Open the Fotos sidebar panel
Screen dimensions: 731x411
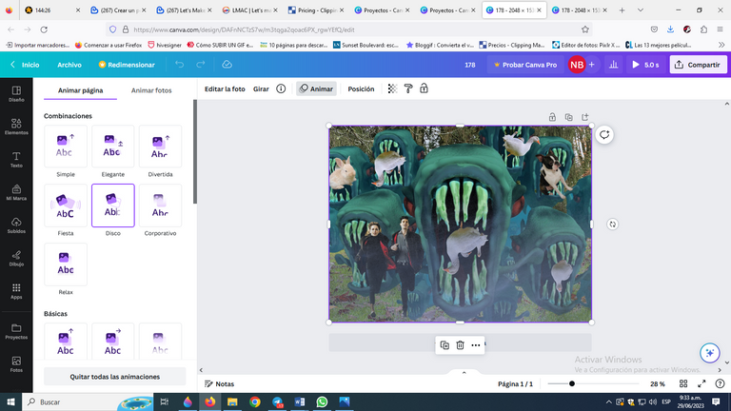click(16, 364)
